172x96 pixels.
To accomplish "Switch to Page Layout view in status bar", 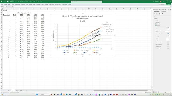I will 156,92.
